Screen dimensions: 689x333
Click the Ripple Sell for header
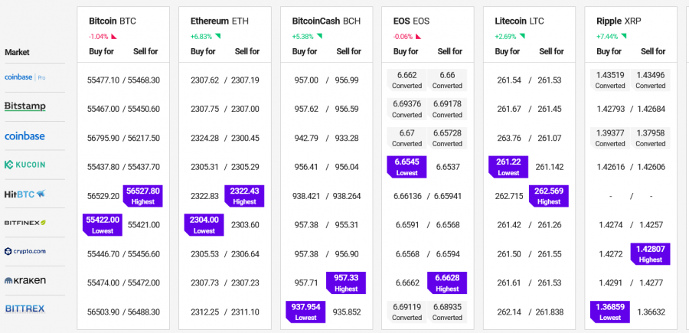653,51
